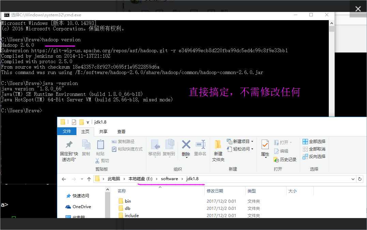Click navigation pane scroll up arrow

(x=108, y=190)
